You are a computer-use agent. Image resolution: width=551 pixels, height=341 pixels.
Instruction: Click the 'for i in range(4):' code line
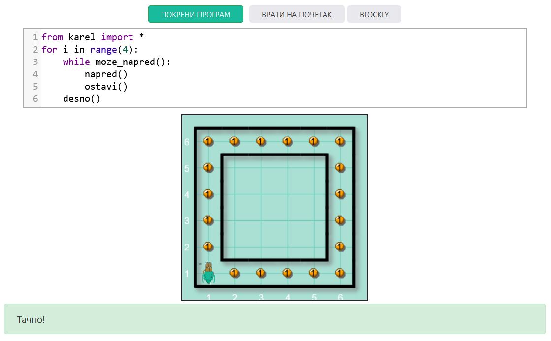tap(90, 50)
